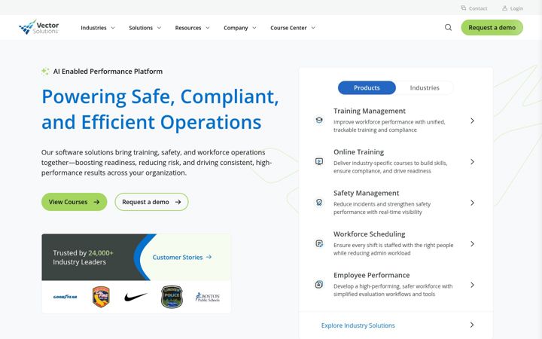Click the arrow in View Courses button

tap(96, 202)
